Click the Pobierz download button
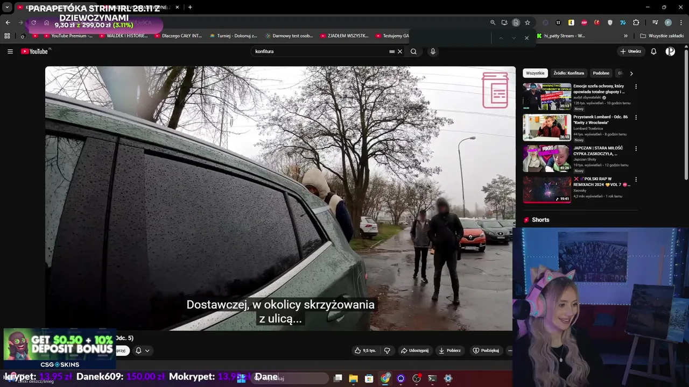Image resolution: width=689 pixels, height=387 pixels. click(449, 350)
